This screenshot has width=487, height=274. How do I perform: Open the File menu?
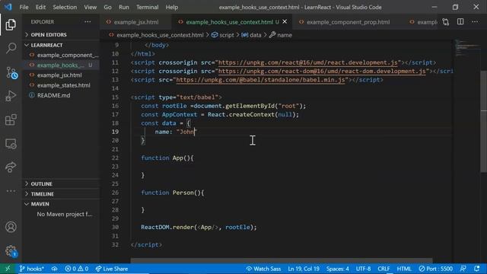coord(24,7)
